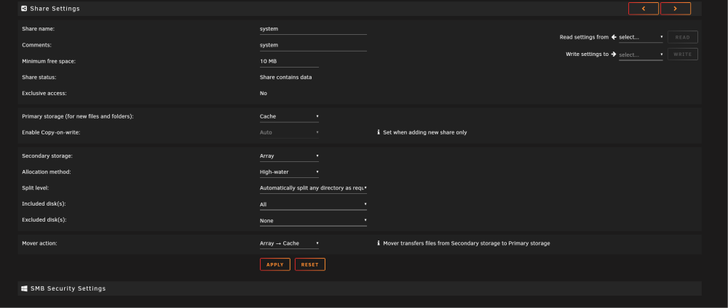
Task: Open the Allocation method High-water dropdown
Action: [x=289, y=172]
